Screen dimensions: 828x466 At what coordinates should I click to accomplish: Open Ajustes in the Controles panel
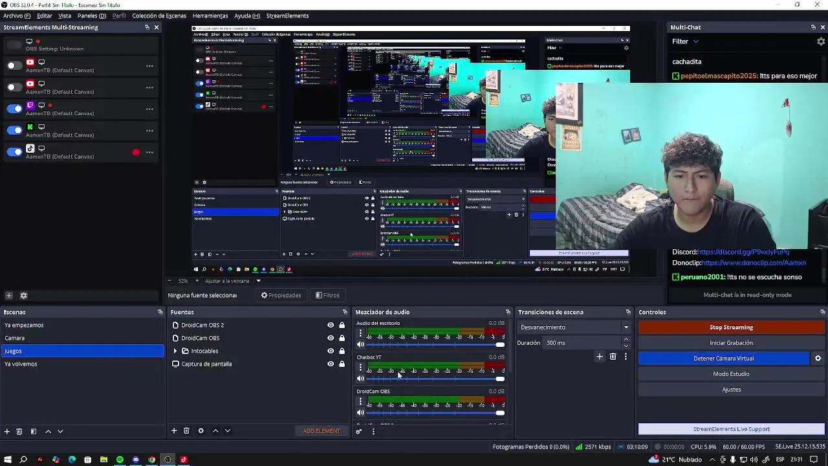coord(731,390)
